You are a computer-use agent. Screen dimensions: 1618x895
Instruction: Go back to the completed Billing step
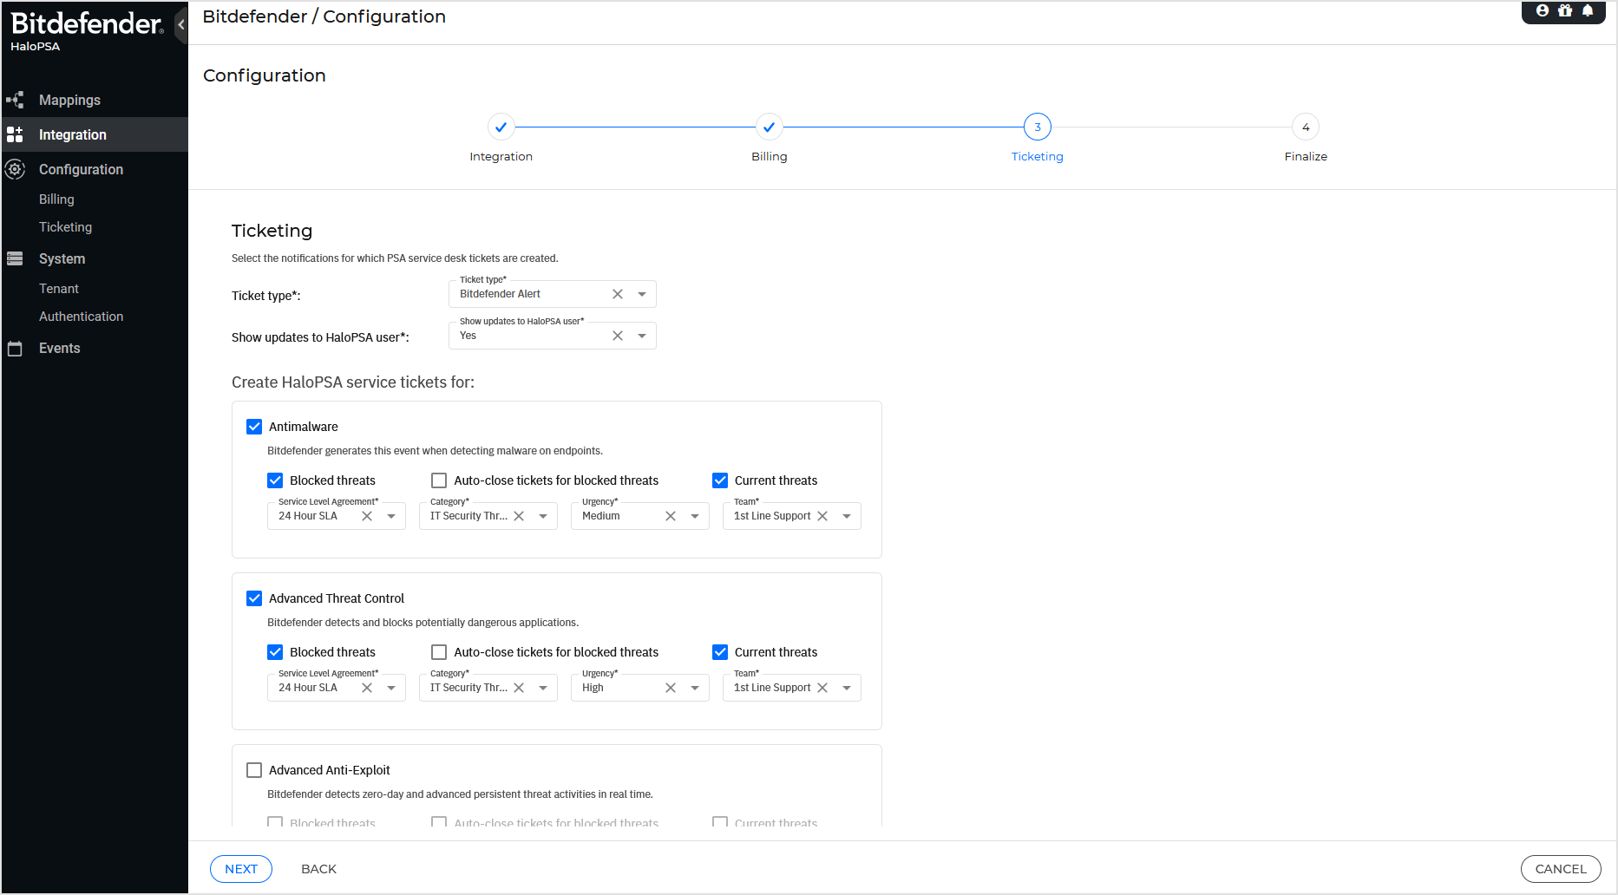(769, 127)
